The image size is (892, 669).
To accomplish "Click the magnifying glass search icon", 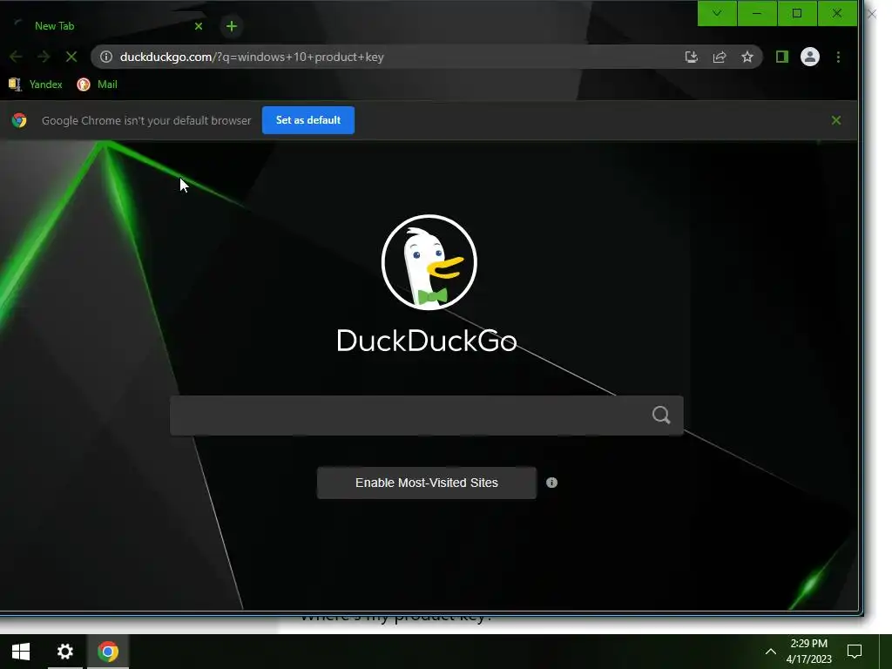I will click(661, 416).
